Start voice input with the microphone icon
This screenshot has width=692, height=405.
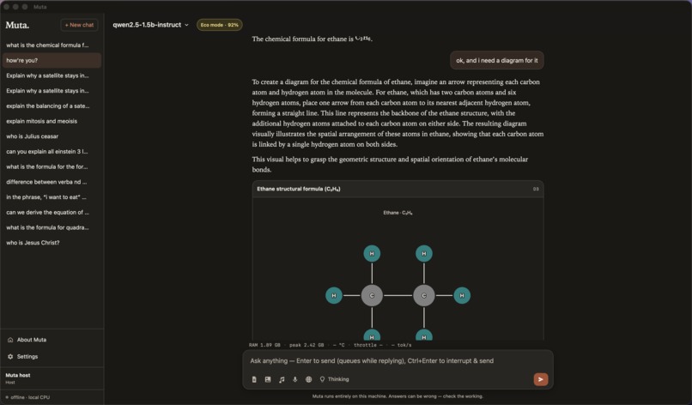point(294,379)
